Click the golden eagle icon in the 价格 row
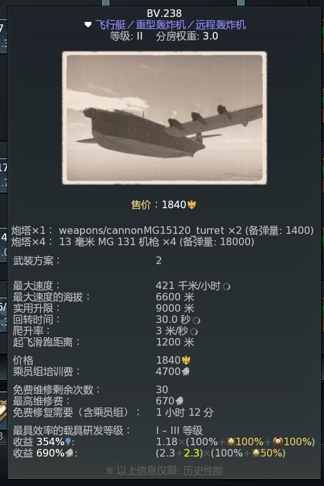Viewport: 324px width, 486px height. tap(186, 360)
